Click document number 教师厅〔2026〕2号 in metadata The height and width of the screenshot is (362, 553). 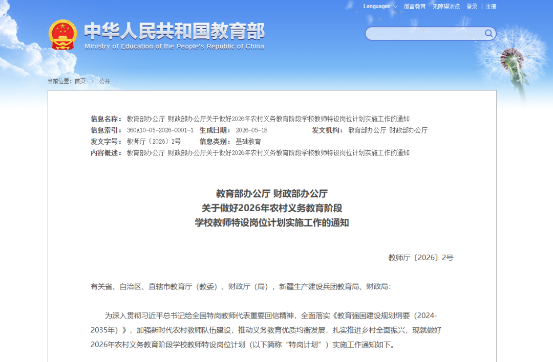click(x=154, y=142)
